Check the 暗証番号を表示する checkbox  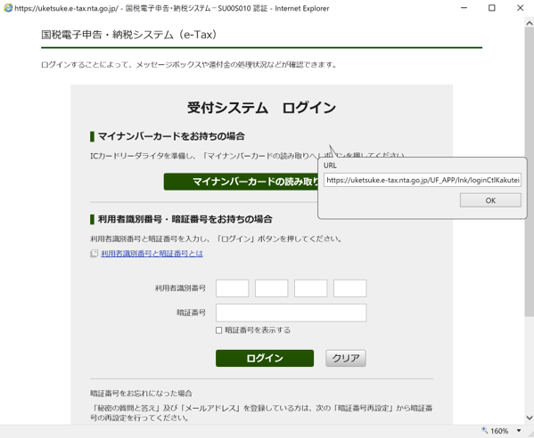[x=218, y=330]
